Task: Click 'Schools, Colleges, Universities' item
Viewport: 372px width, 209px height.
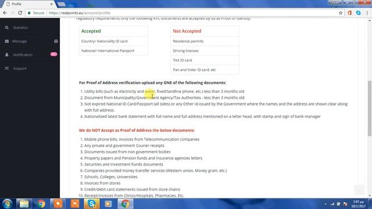Action: coord(111,176)
